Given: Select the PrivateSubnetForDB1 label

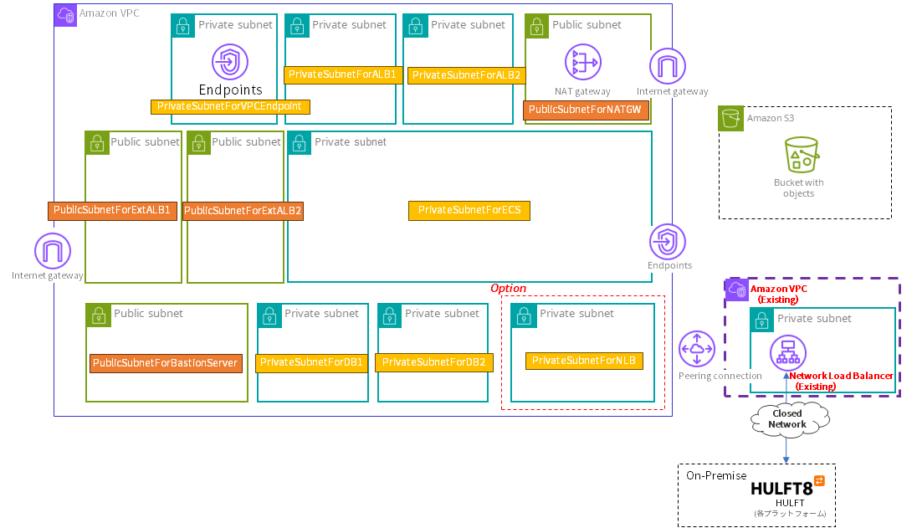Looking at the screenshot, I should tap(311, 362).
